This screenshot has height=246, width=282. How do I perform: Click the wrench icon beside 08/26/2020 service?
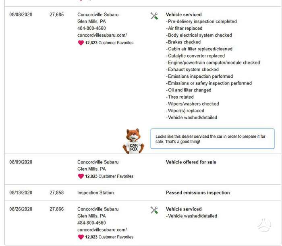154,210
